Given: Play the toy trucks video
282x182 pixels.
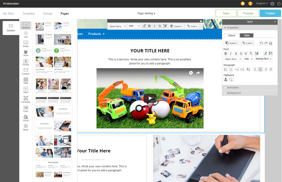Looking at the screenshot, I should tap(150, 98).
